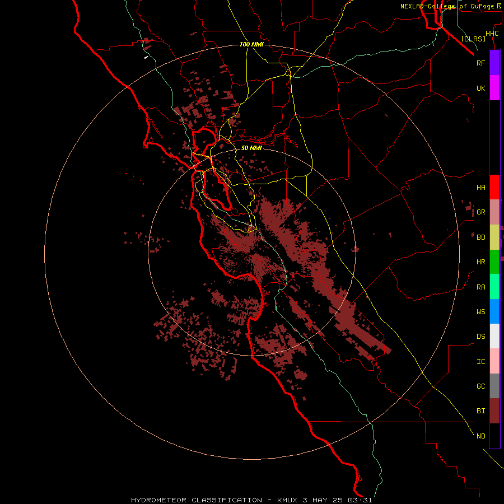The width and height of the screenshot is (504, 504).
Task: Click the RF legend label
Action: pos(480,63)
